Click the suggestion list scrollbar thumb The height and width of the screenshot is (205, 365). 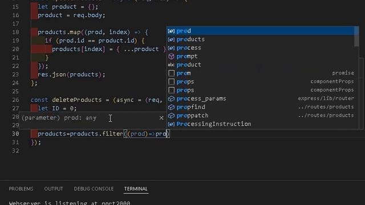pyautogui.click(x=356, y=36)
